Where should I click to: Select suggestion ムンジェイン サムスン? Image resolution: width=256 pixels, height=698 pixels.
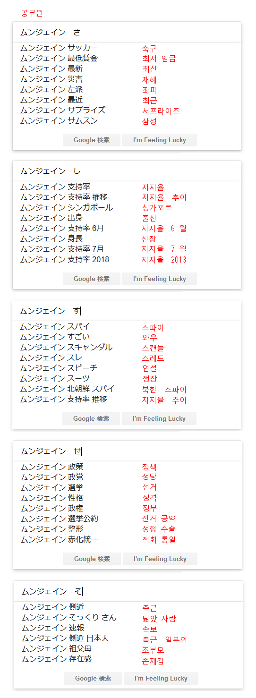tap(59, 121)
